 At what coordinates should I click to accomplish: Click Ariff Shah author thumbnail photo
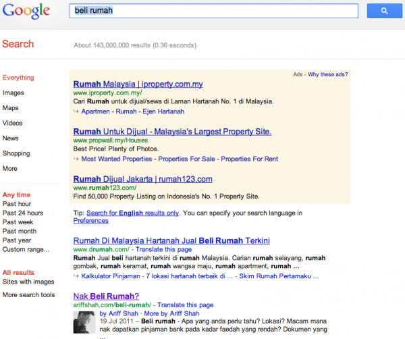[x=84, y=325]
